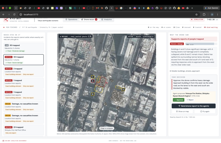Open the Drone recon tab
Viewport: 221px width, 143px height.
89,19
